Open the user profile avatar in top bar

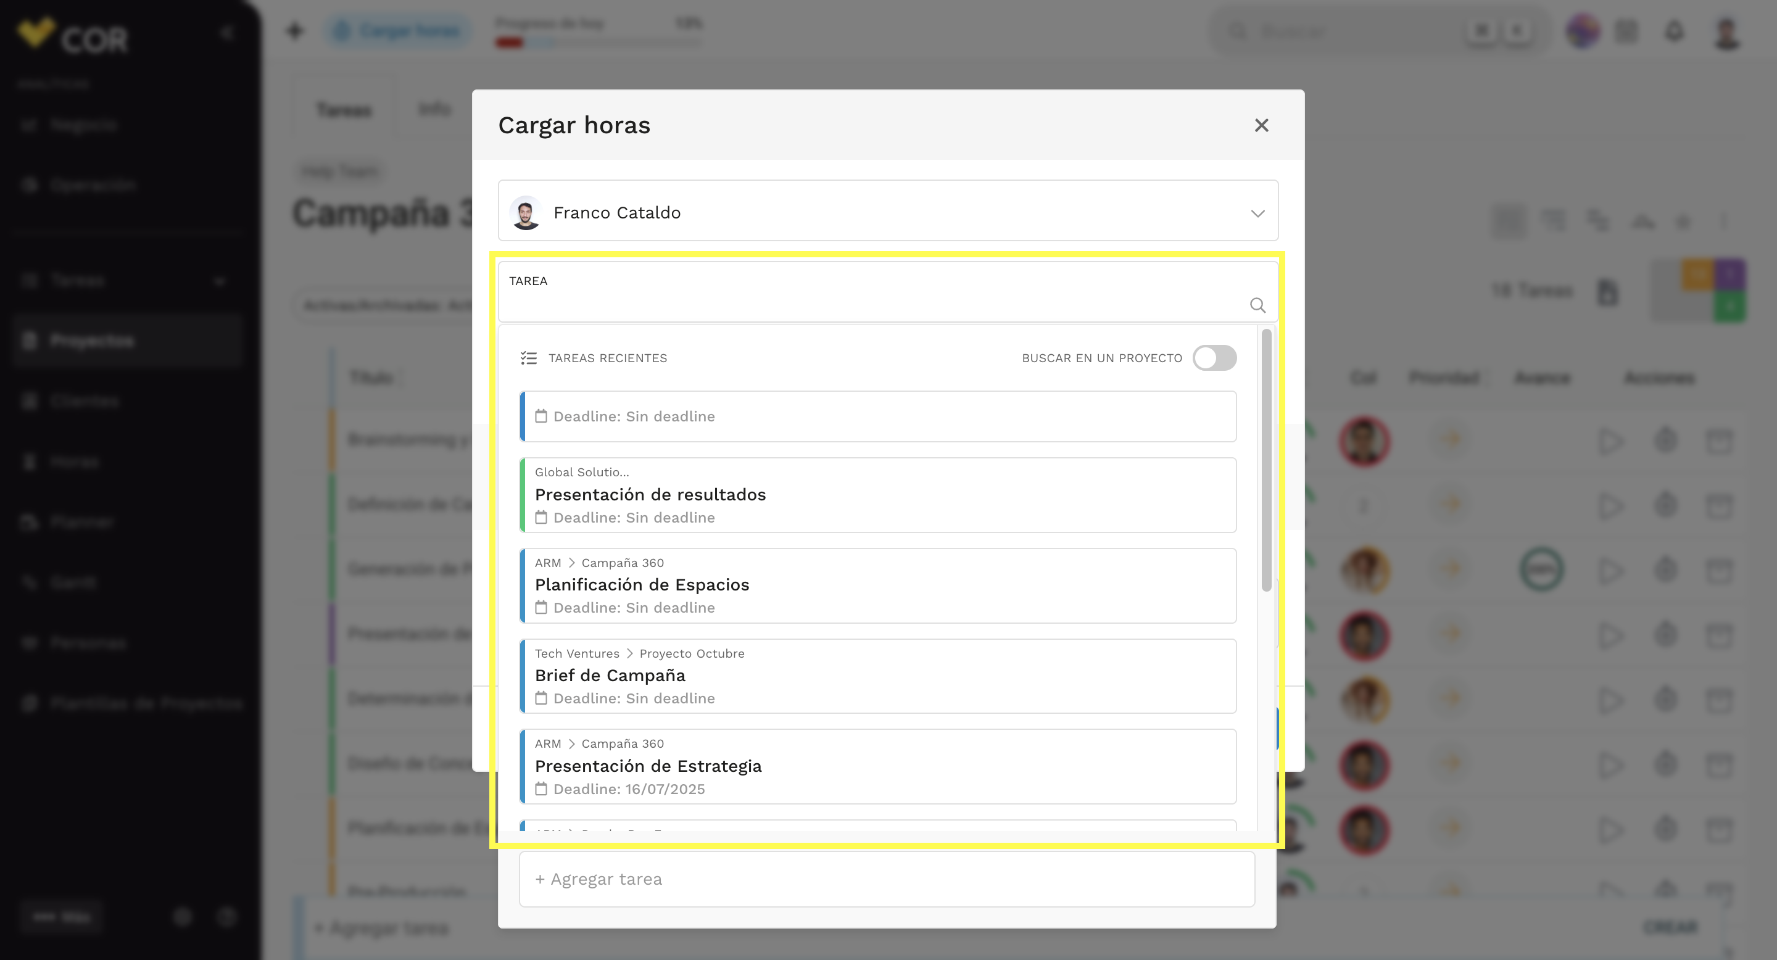coord(1726,33)
